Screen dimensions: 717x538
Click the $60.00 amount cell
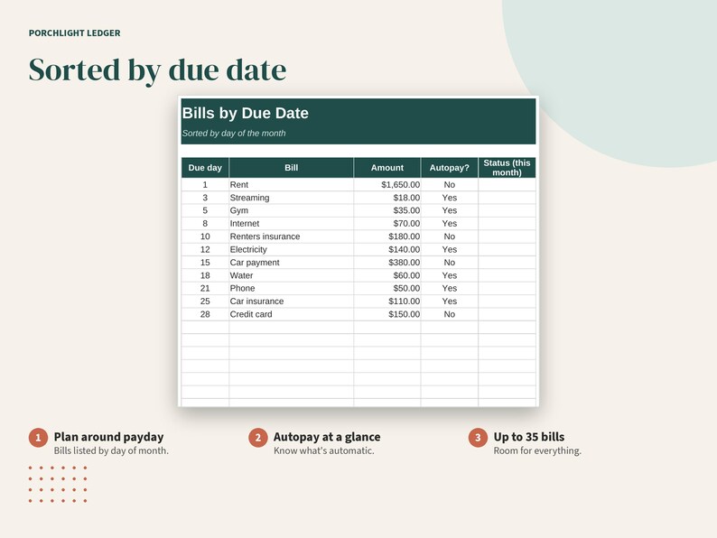[x=387, y=275]
